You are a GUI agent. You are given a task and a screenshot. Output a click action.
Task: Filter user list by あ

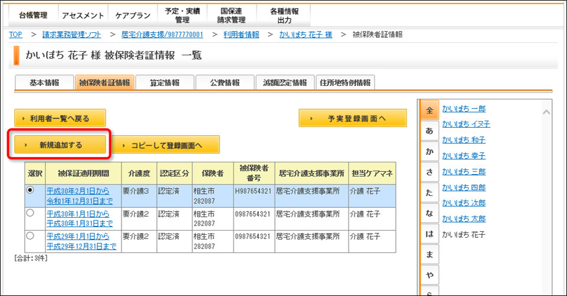(x=430, y=131)
